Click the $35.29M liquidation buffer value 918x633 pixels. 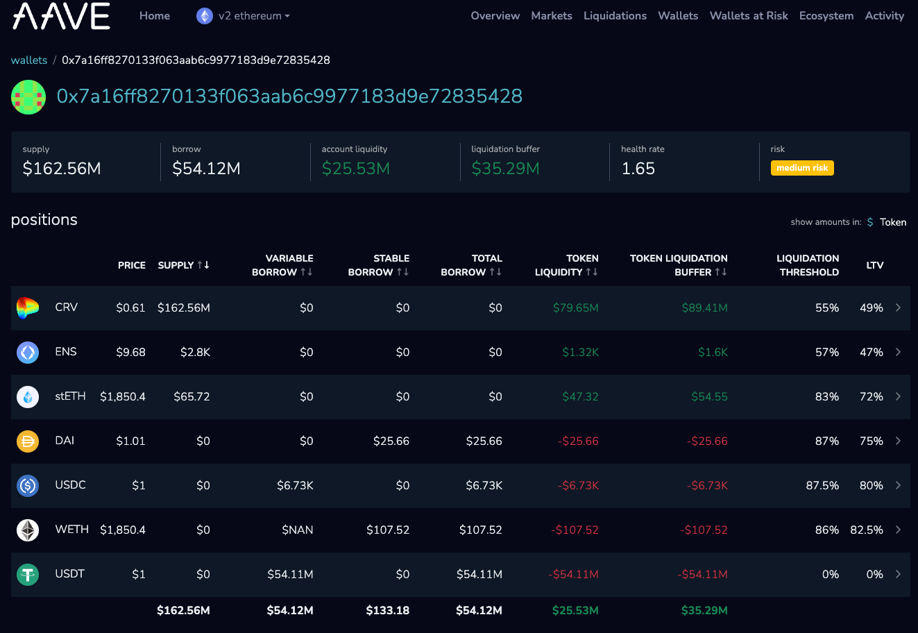(x=505, y=169)
